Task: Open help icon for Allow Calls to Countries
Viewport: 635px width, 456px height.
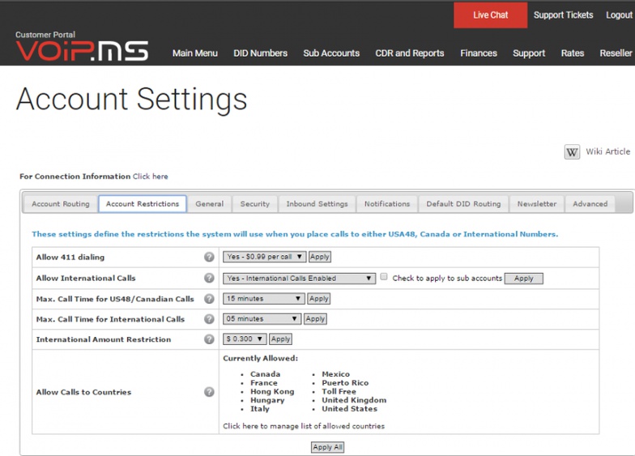Action: click(209, 392)
